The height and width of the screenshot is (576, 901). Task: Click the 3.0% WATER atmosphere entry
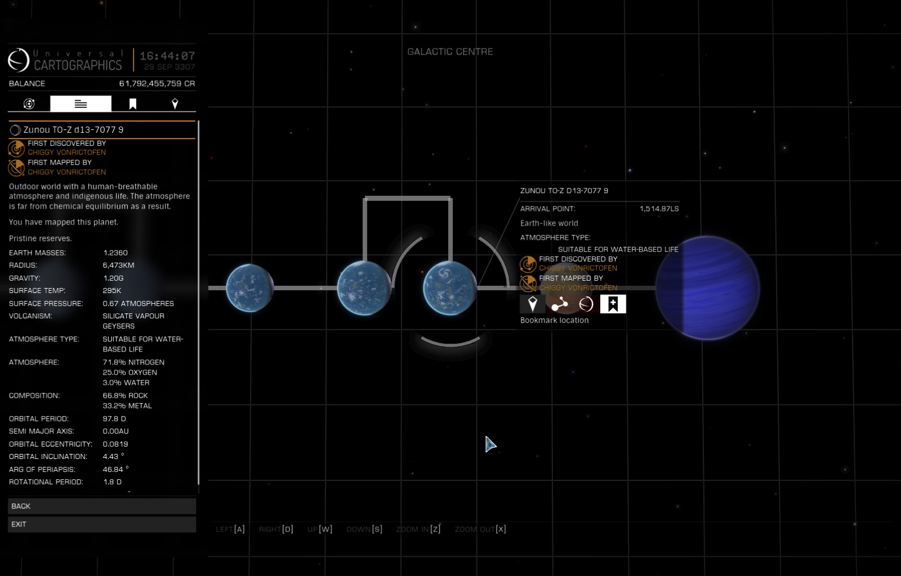point(126,383)
